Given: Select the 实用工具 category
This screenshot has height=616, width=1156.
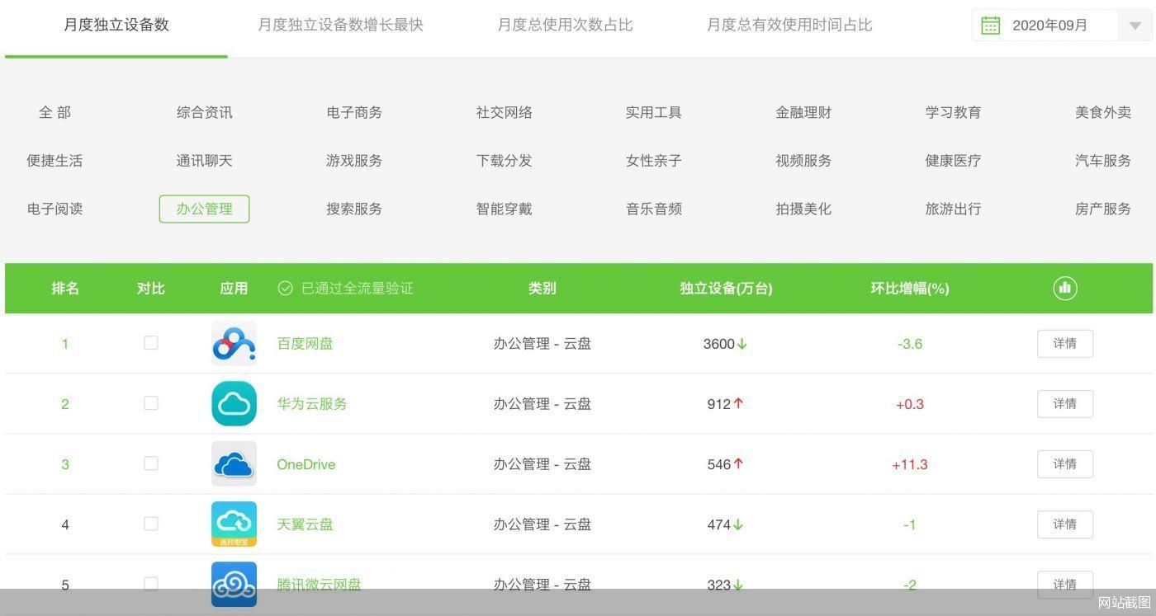Looking at the screenshot, I should [x=653, y=112].
